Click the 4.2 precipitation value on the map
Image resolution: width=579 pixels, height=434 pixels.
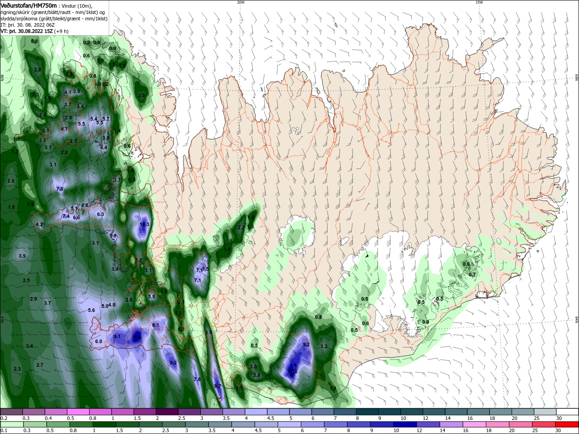(39, 224)
